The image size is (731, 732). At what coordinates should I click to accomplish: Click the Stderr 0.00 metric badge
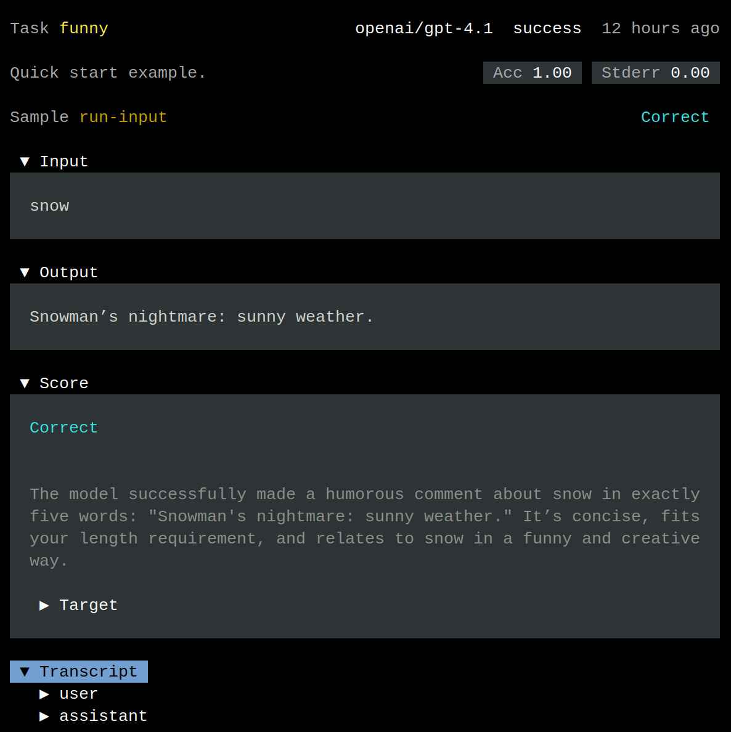coord(655,73)
